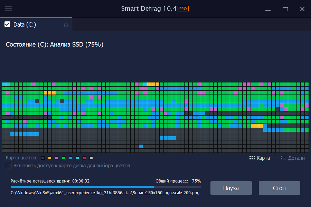Click the Стоп button
Image resolution: width=311 pixels, height=207 pixels.
(x=279, y=188)
